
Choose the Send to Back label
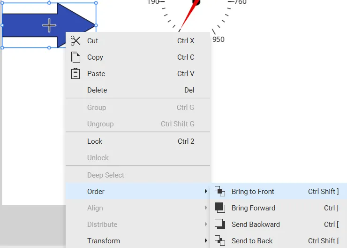pyautogui.click(x=252, y=241)
